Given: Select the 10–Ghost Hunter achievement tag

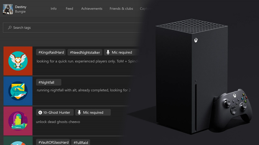Looking at the screenshot, I should 55,112.
